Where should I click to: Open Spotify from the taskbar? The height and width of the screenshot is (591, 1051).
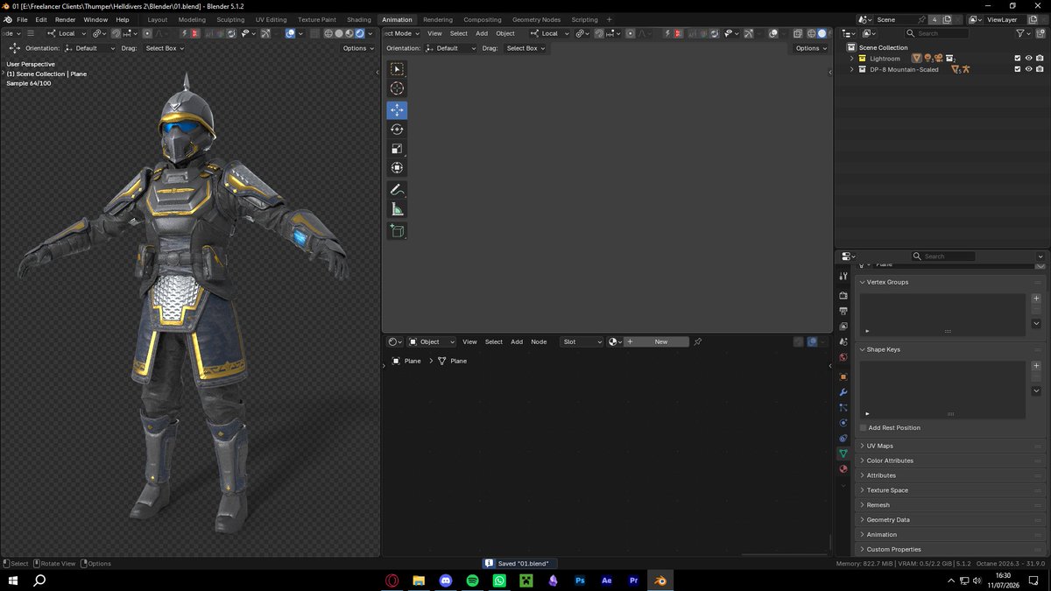(472, 580)
